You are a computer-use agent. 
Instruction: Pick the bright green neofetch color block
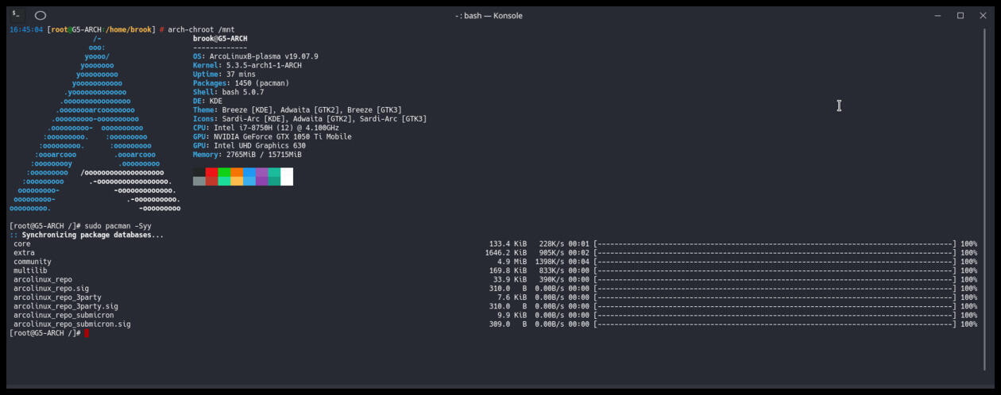pyautogui.click(x=224, y=172)
